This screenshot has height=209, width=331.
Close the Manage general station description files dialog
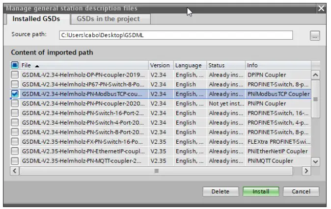tap(321, 8)
